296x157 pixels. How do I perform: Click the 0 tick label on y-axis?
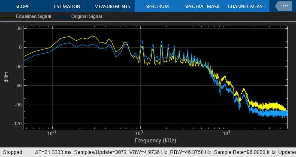[x=21, y=48]
